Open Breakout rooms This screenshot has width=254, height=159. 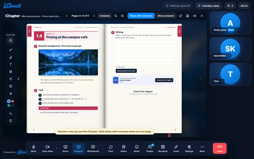[x=163, y=148]
